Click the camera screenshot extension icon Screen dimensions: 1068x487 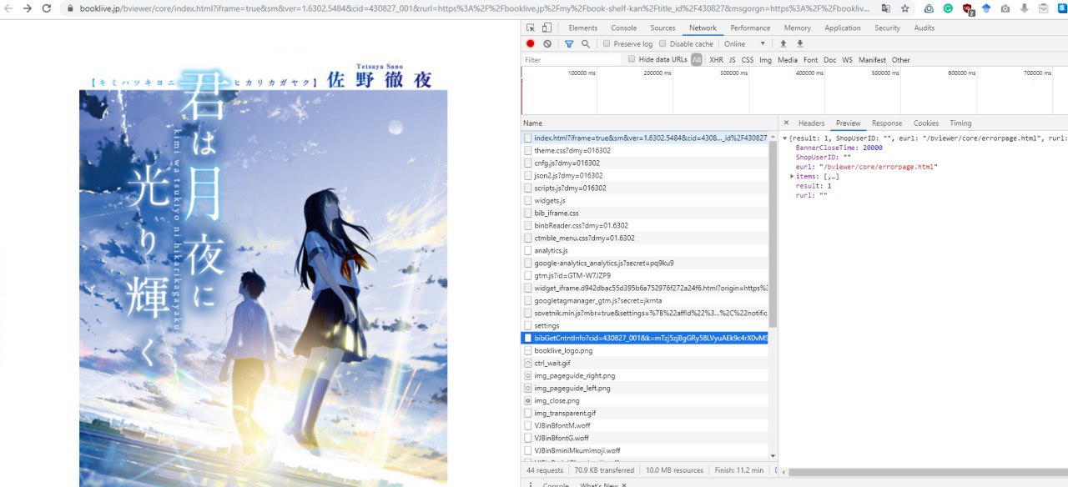[x=1005, y=8]
